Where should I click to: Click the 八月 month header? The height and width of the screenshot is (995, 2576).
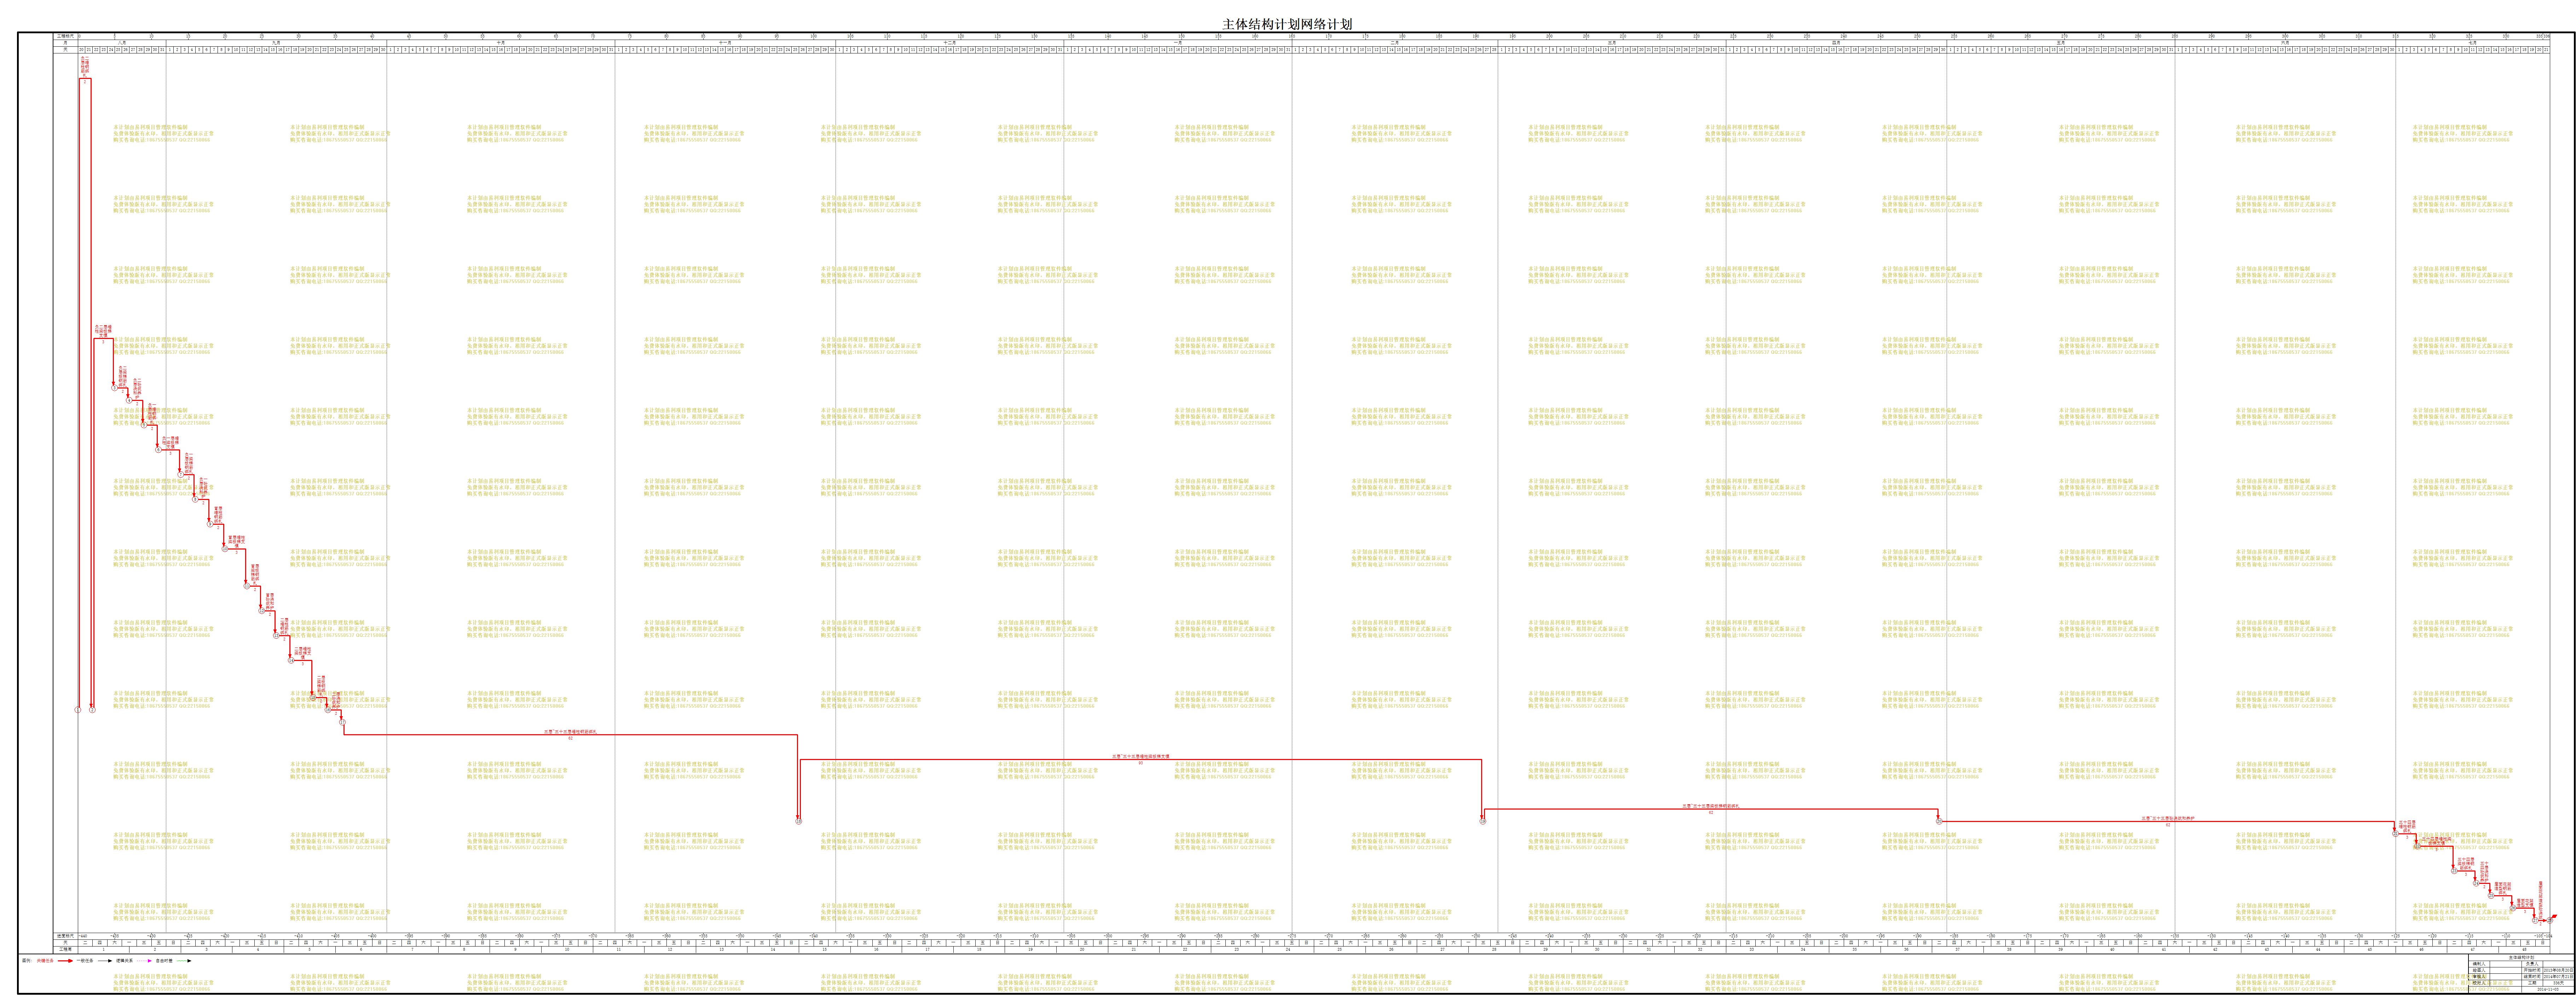click(122, 43)
